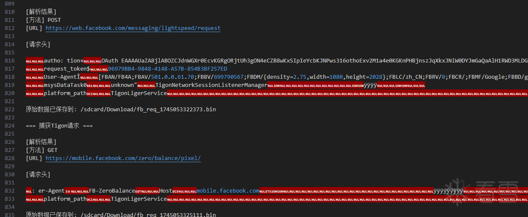The height and width of the screenshot is (217, 528).
Task: Click the "[方法] GET" line
Action: 42,150
